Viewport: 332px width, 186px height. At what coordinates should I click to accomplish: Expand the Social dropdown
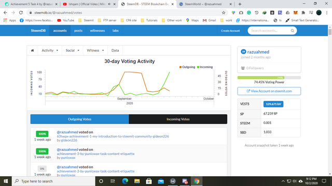pyautogui.click(x=73, y=51)
